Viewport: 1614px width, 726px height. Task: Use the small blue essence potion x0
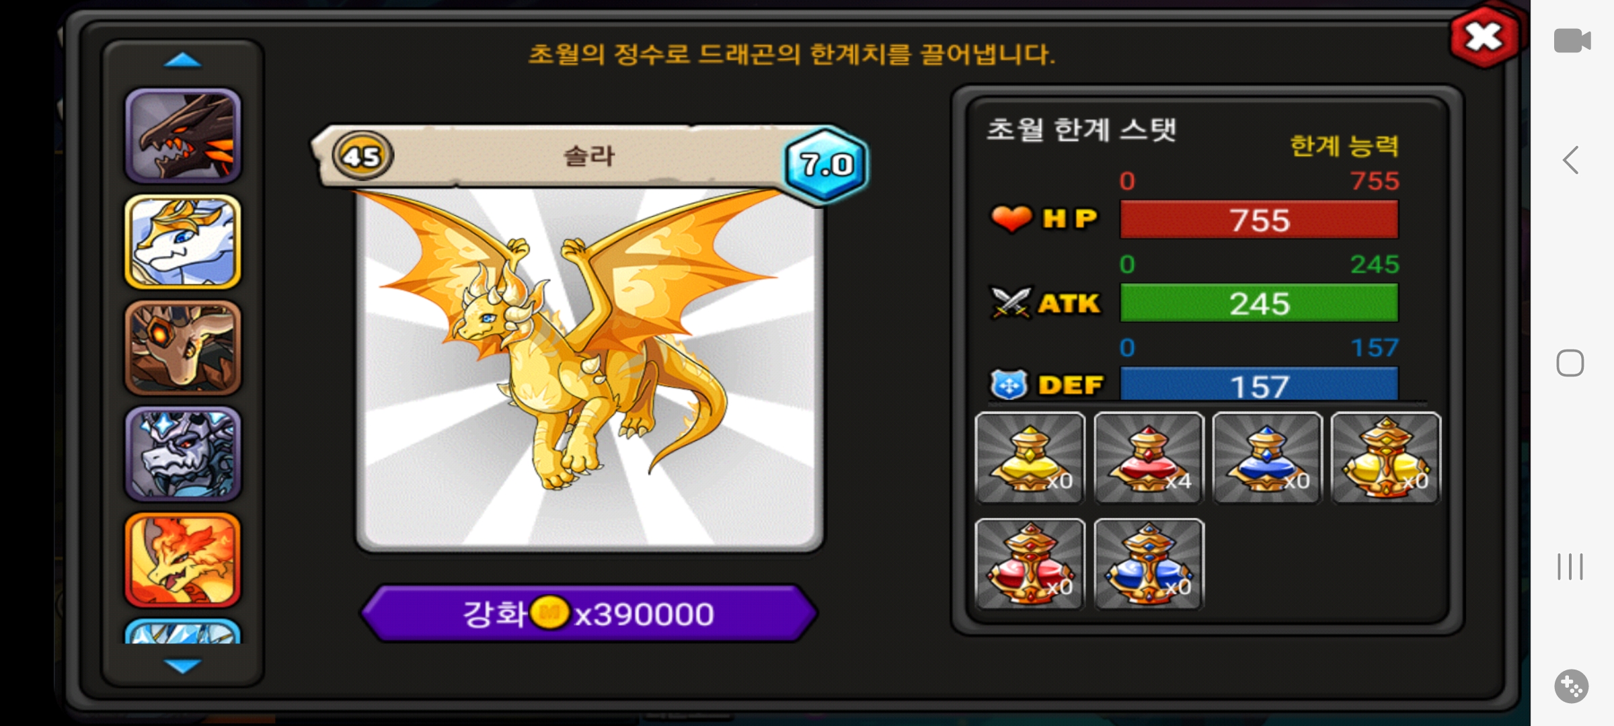pos(1268,458)
